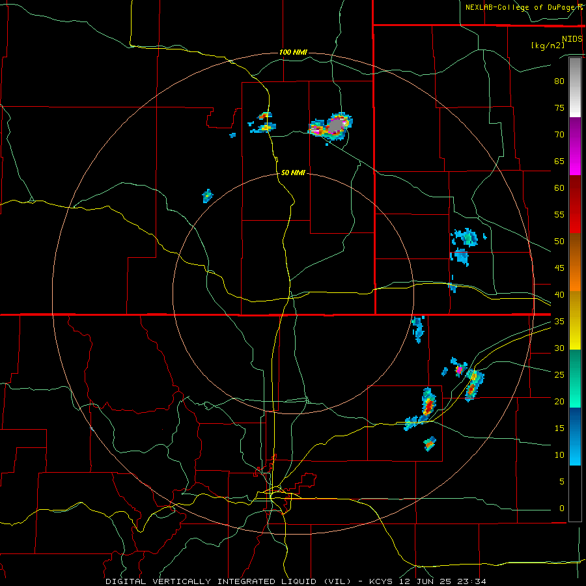The height and width of the screenshot is (586, 586).
Task: Click the gray-core storm cell in the north
Action: coord(337,125)
